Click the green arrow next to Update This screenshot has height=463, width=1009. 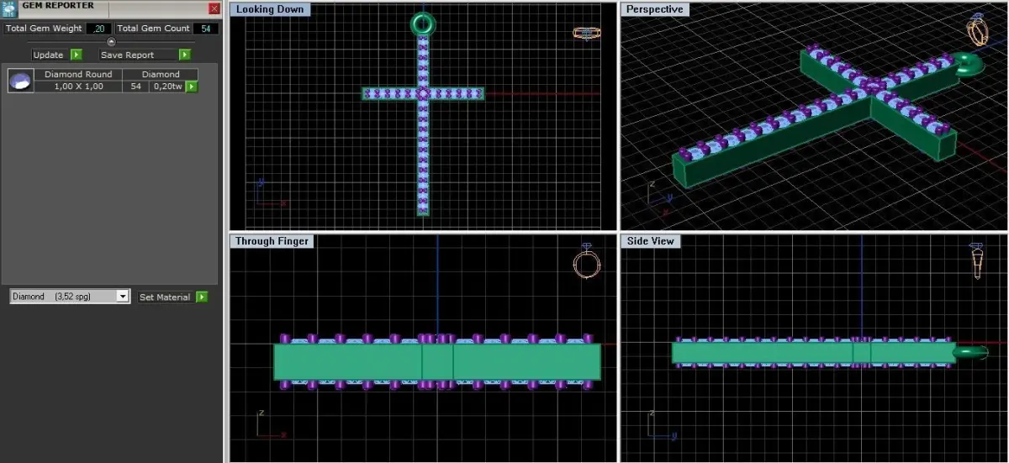(x=77, y=55)
